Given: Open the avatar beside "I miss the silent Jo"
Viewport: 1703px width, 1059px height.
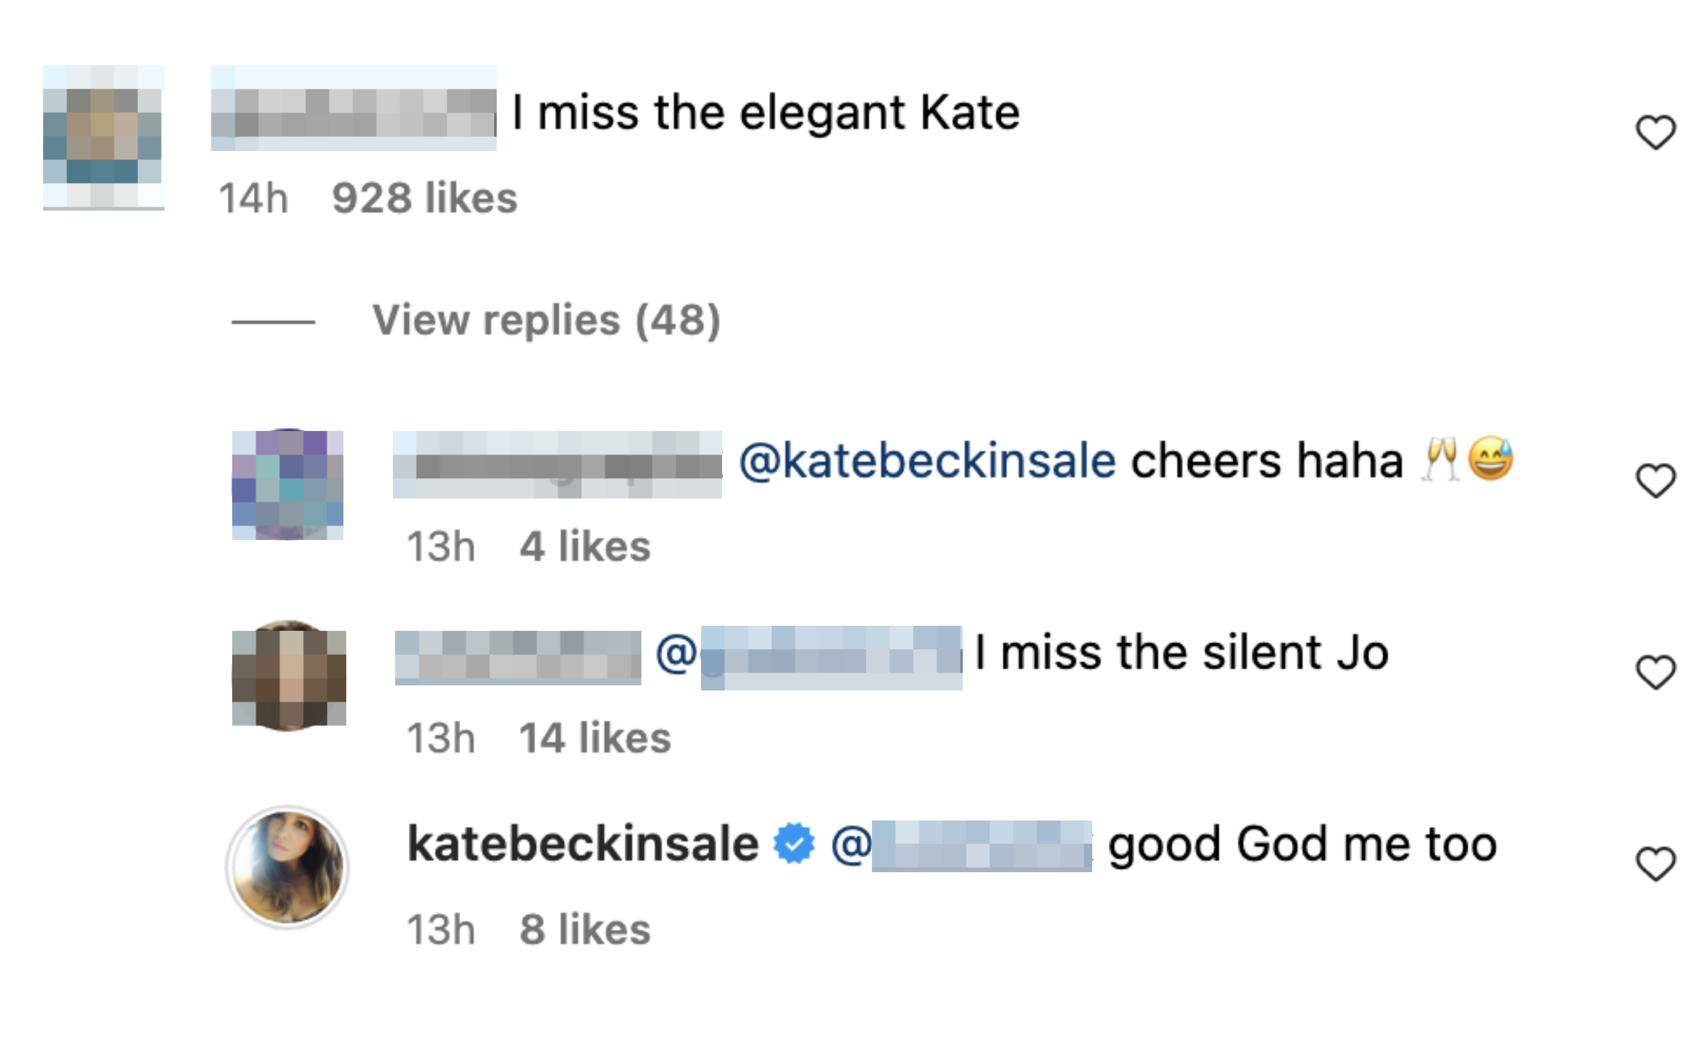Looking at the screenshot, I should (288, 677).
